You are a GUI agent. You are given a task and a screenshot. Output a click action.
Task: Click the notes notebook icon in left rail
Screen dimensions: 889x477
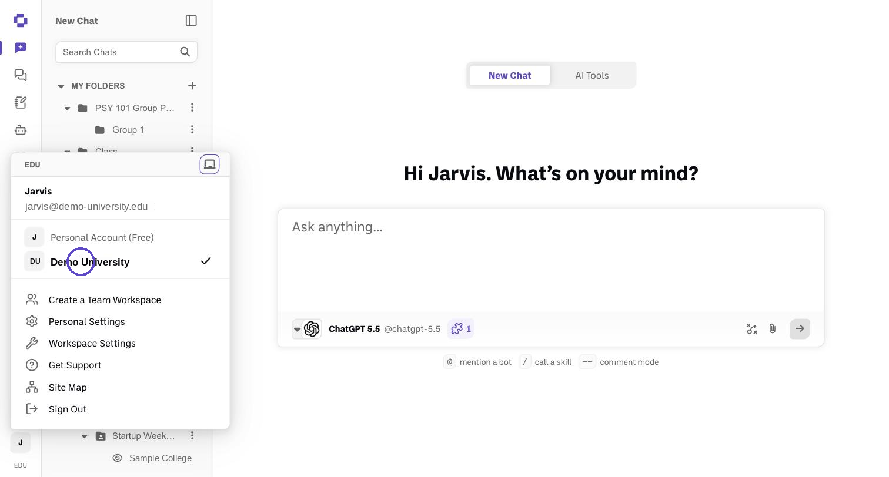point(21,103)
